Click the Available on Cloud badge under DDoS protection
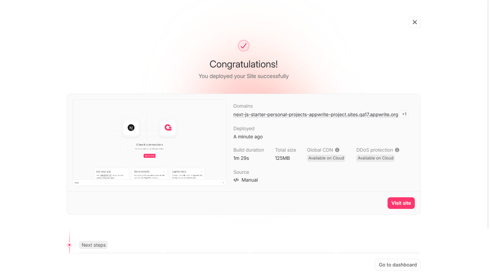The width and height of the screenshot is (490, 276). tap(375, 158)
